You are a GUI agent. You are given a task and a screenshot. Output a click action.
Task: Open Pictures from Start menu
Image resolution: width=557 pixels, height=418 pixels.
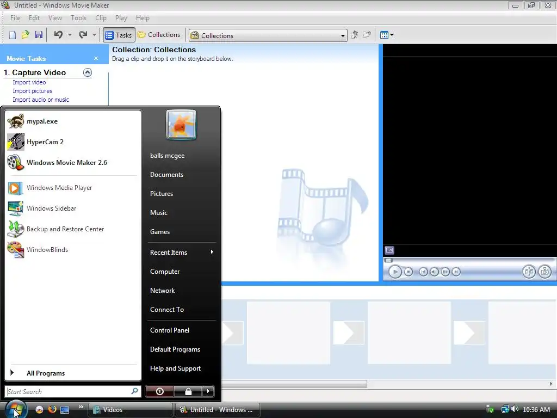[x=162, y=194]
